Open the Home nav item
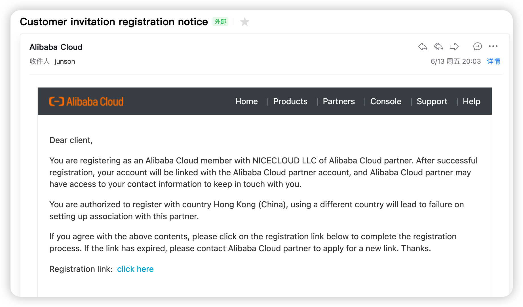 pos(246,101)
